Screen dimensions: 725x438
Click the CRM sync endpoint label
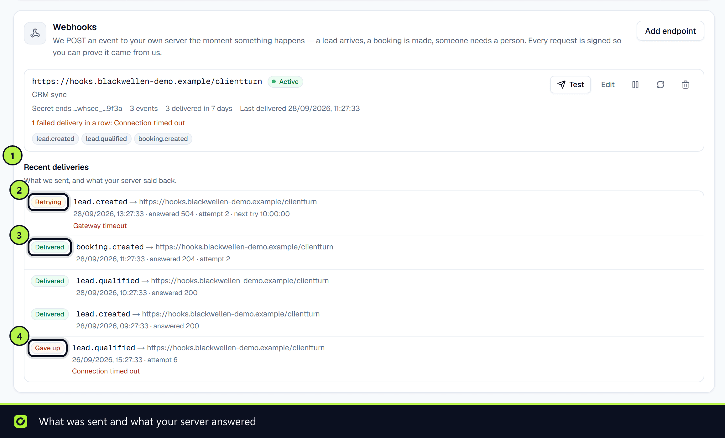pos(49,95)
